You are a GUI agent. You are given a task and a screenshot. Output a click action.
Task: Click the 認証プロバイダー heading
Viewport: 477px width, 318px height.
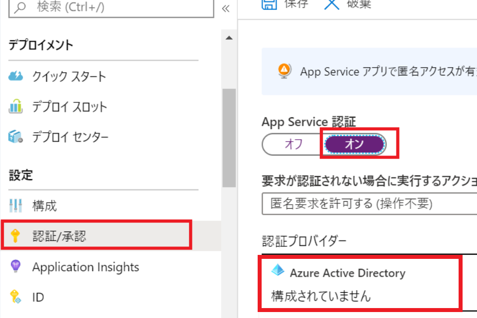click(304, 241)
